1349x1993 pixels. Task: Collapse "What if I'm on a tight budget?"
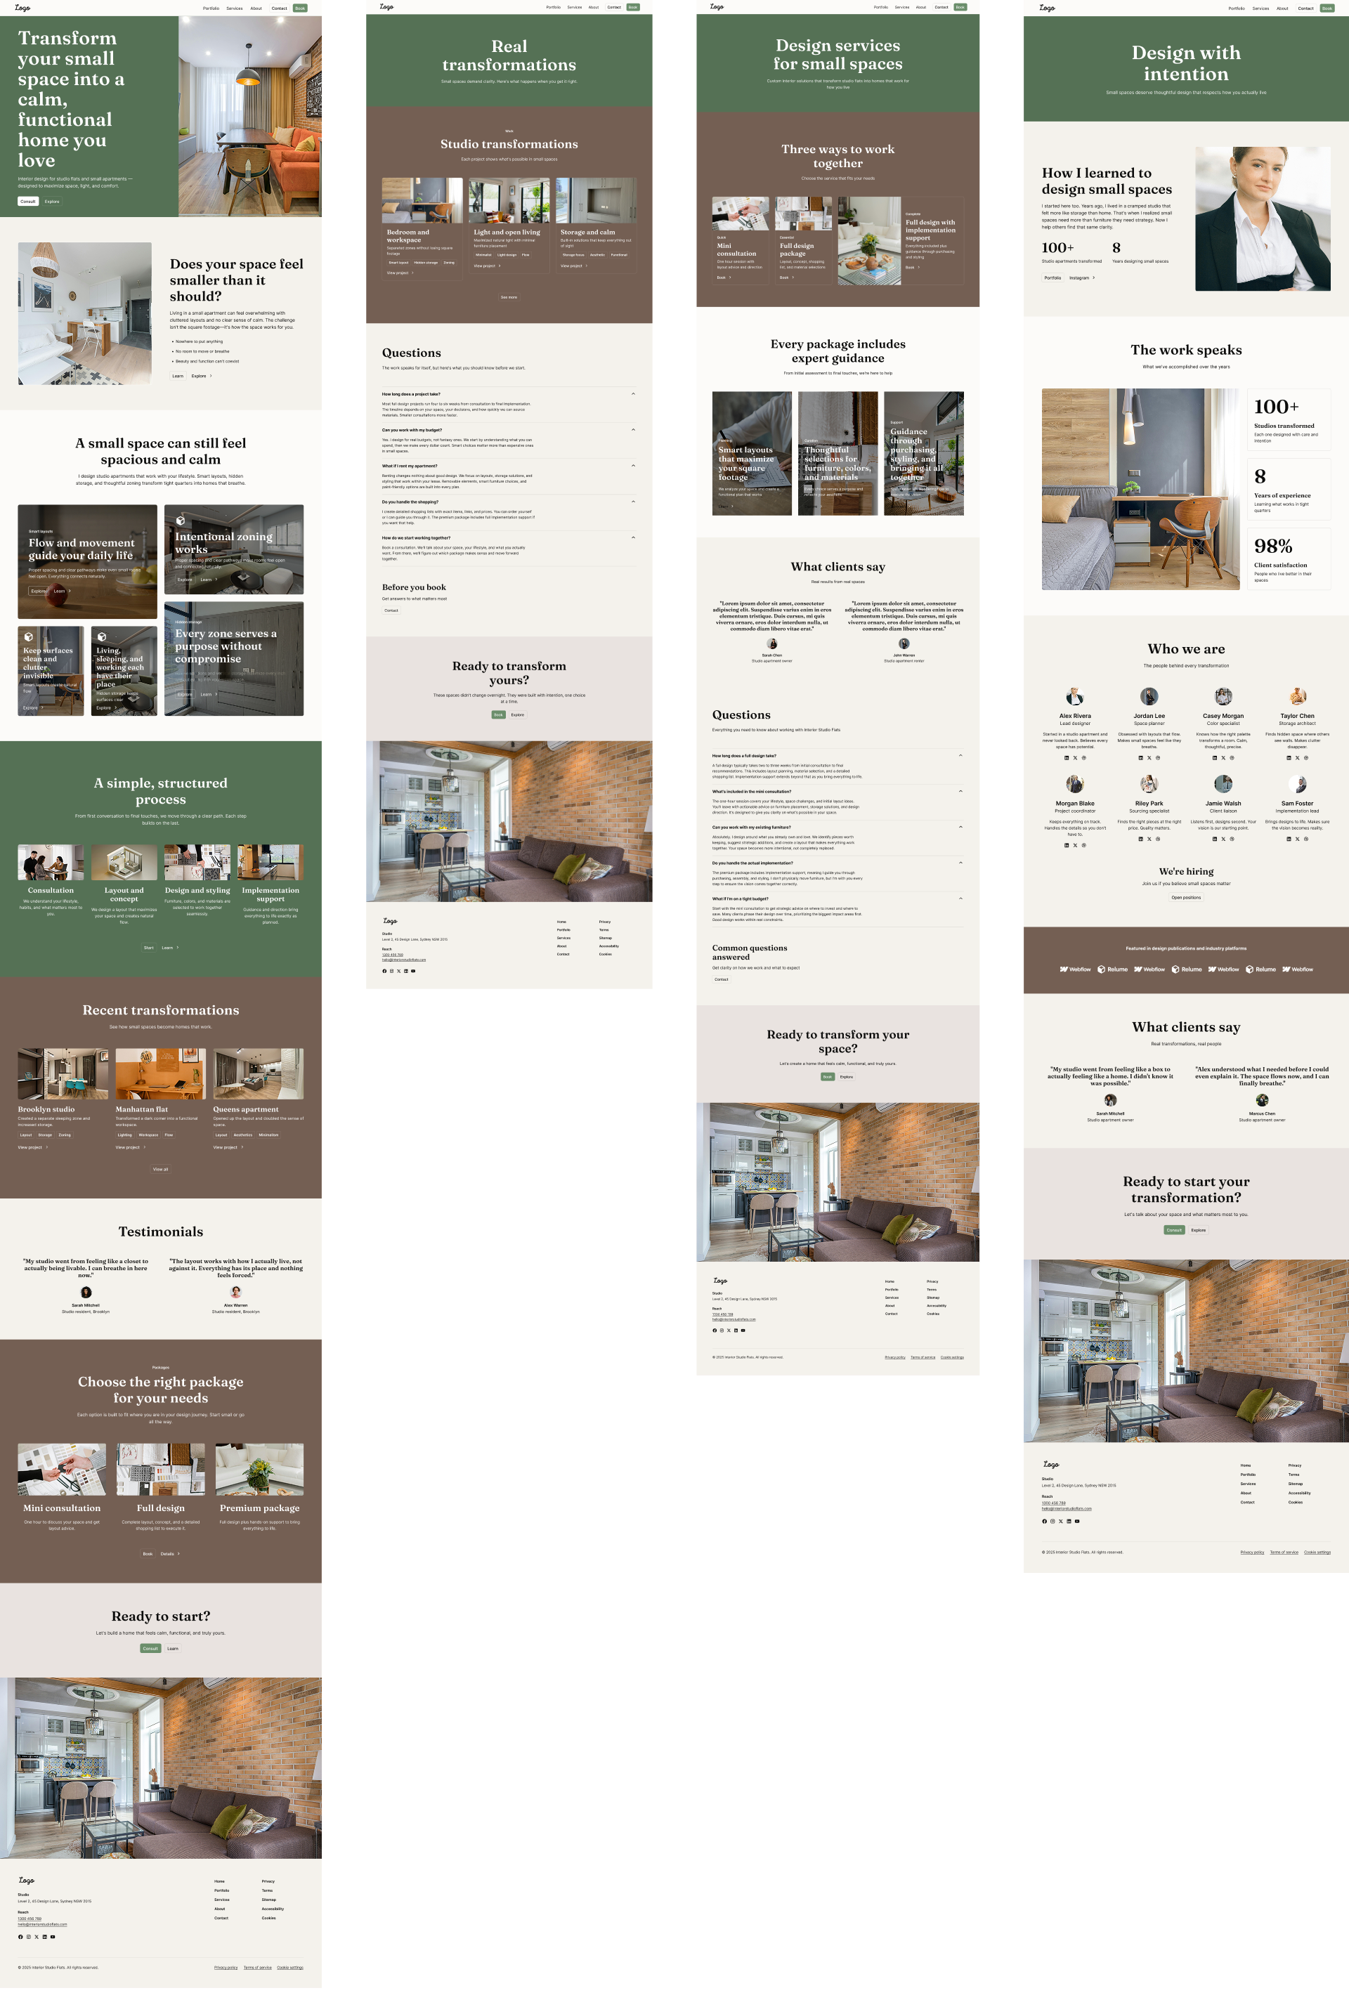pyautogui.click(x=838, y=900)
